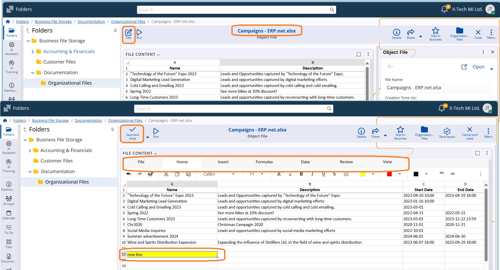The height and width of the screenshot is (270, 500).
Task: Open the Groups sidebar item in editing view
Action: (9, 201)
